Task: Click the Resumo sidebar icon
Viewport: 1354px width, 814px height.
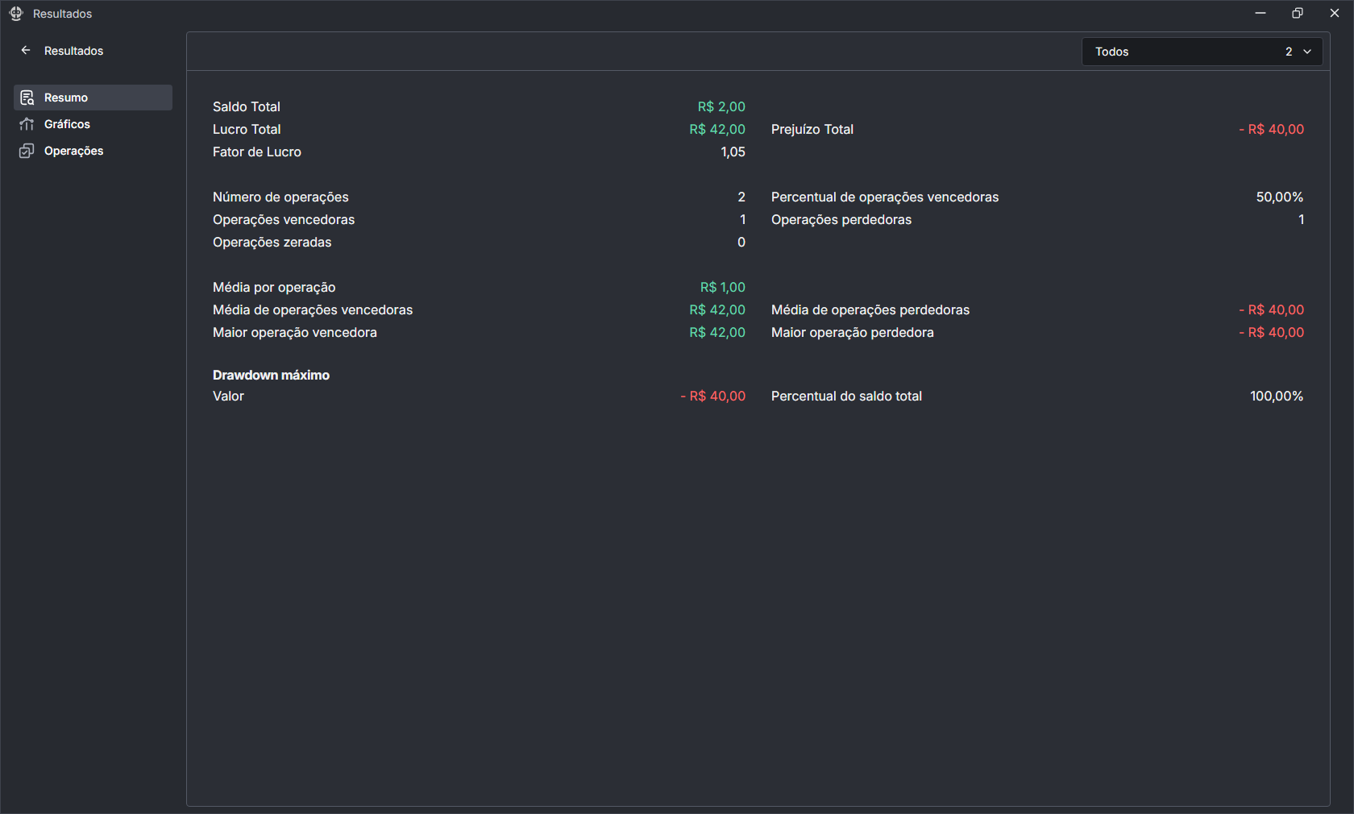Action: click(27, 98)
